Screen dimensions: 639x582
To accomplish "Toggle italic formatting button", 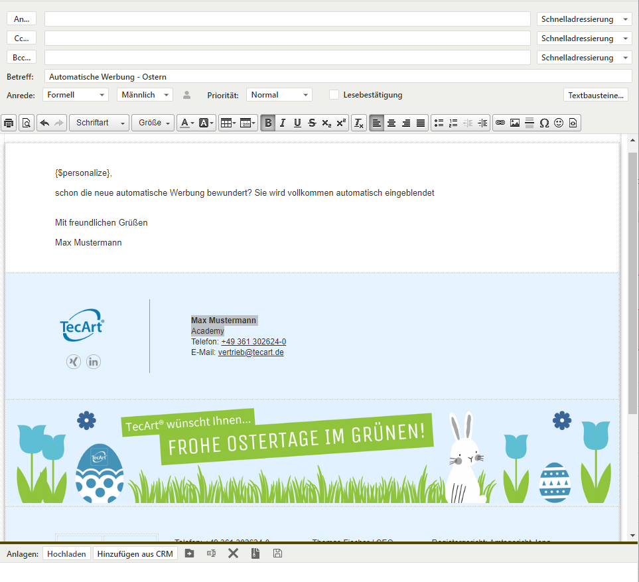I will point(283,123).
